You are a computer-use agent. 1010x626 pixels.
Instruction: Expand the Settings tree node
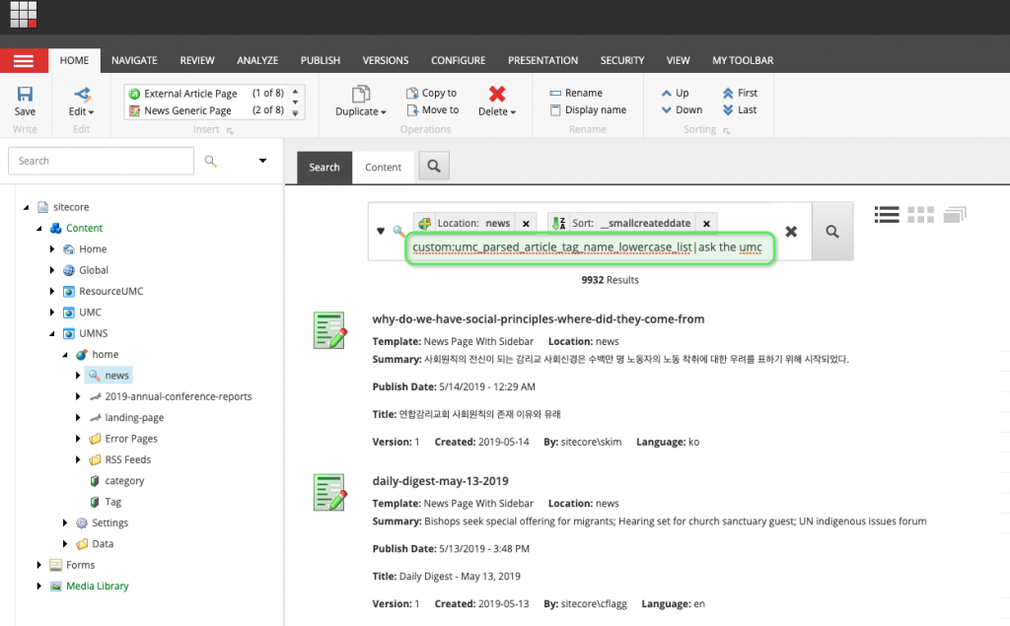point(65,522)
